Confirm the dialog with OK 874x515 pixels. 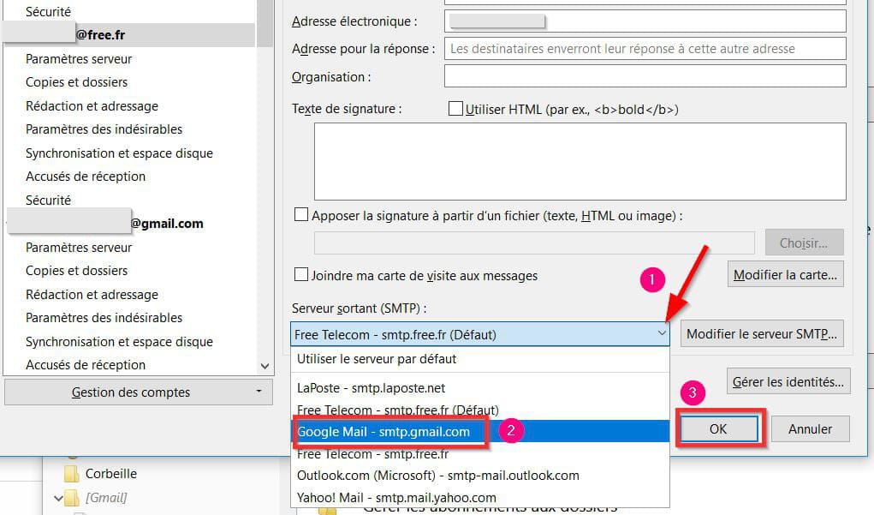coord(718,428)
